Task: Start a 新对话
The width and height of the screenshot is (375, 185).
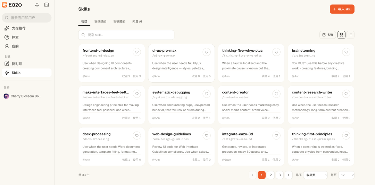Action: 26,64
